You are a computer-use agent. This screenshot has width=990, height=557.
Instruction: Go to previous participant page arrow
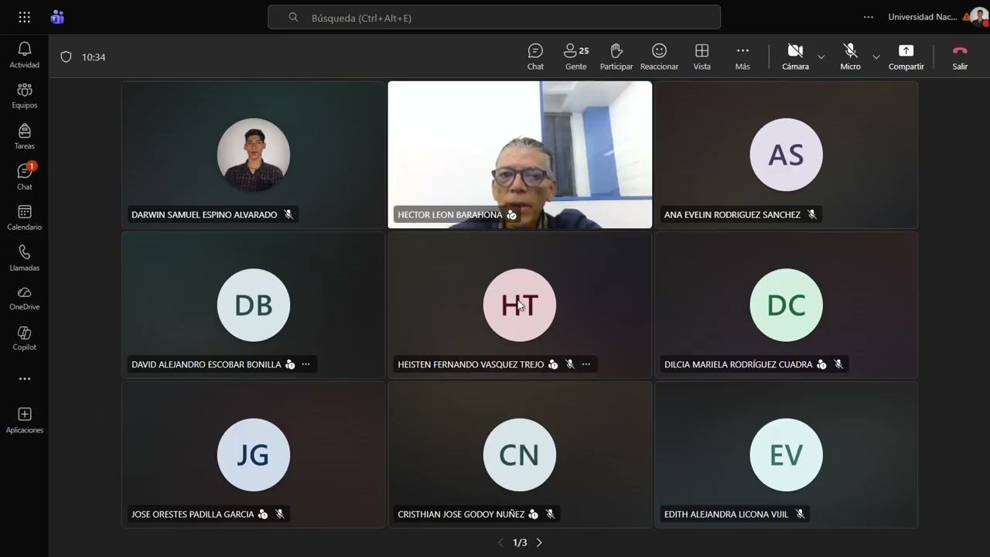point(500,542)
